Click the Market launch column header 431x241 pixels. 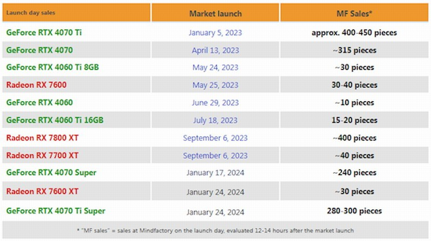215,13
